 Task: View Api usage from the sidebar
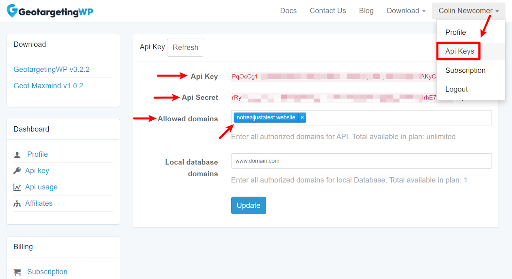tap(42, 187)
